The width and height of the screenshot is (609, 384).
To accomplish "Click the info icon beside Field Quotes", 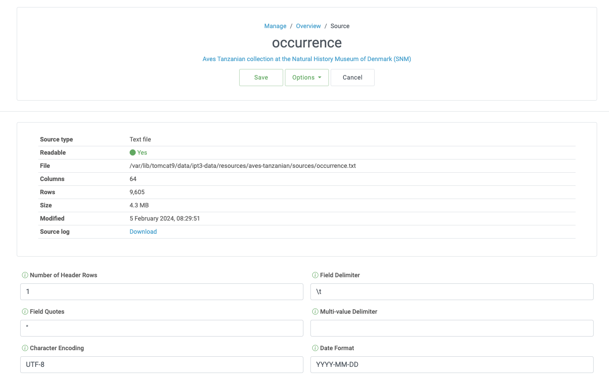I will coord(25,312).
